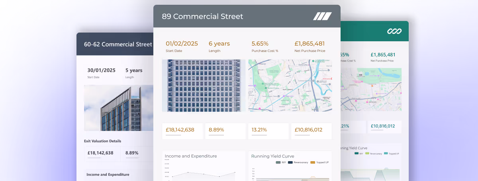The image size is (478, 181).
Task: Open the street map image in the center report
Action: [290, 86]
